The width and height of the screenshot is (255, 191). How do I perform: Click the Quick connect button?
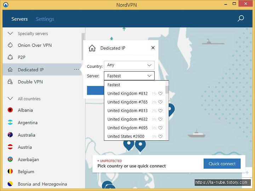[222, 163]
